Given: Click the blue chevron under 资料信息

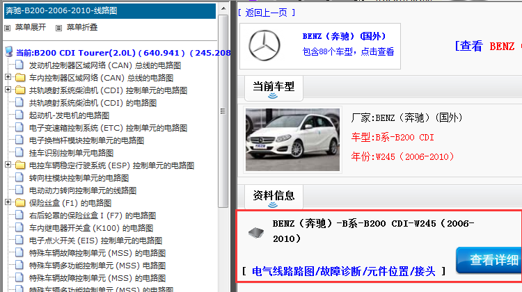Looking at the screenshot, I should point(273,205).
